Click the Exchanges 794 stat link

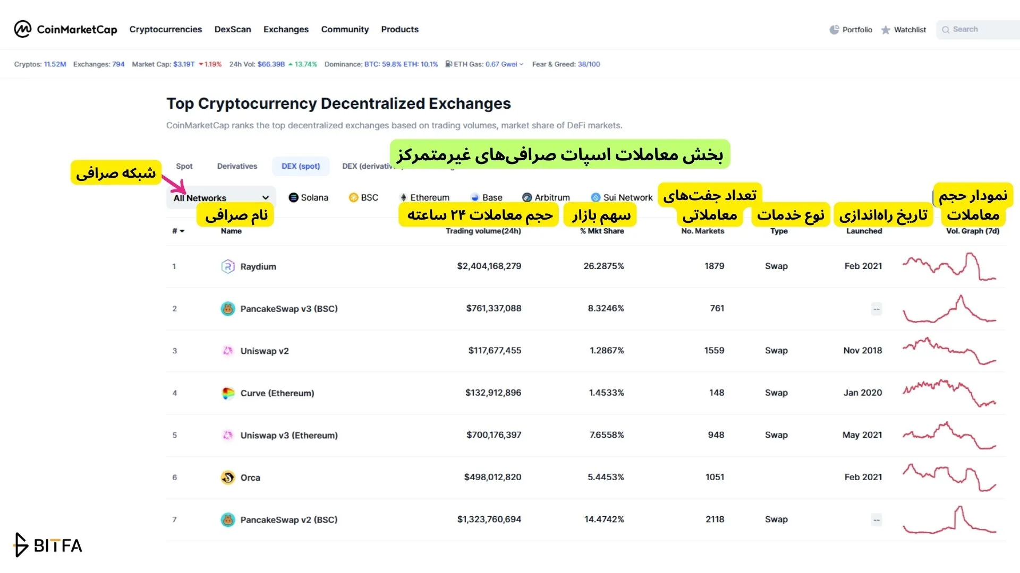click(118, 64)
